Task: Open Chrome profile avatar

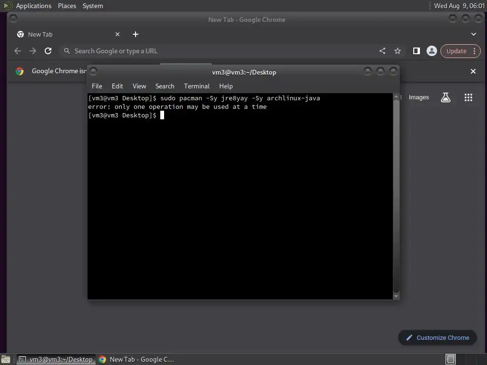Action: [x=432, y=51]
